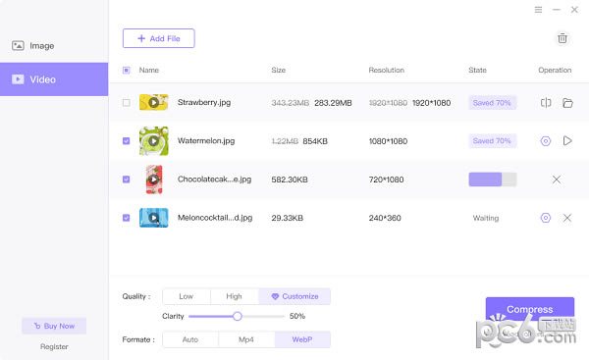Viewport: 589px width, 360px height.
Task: Choose Auto output format
Action: (x=190, y=339)
